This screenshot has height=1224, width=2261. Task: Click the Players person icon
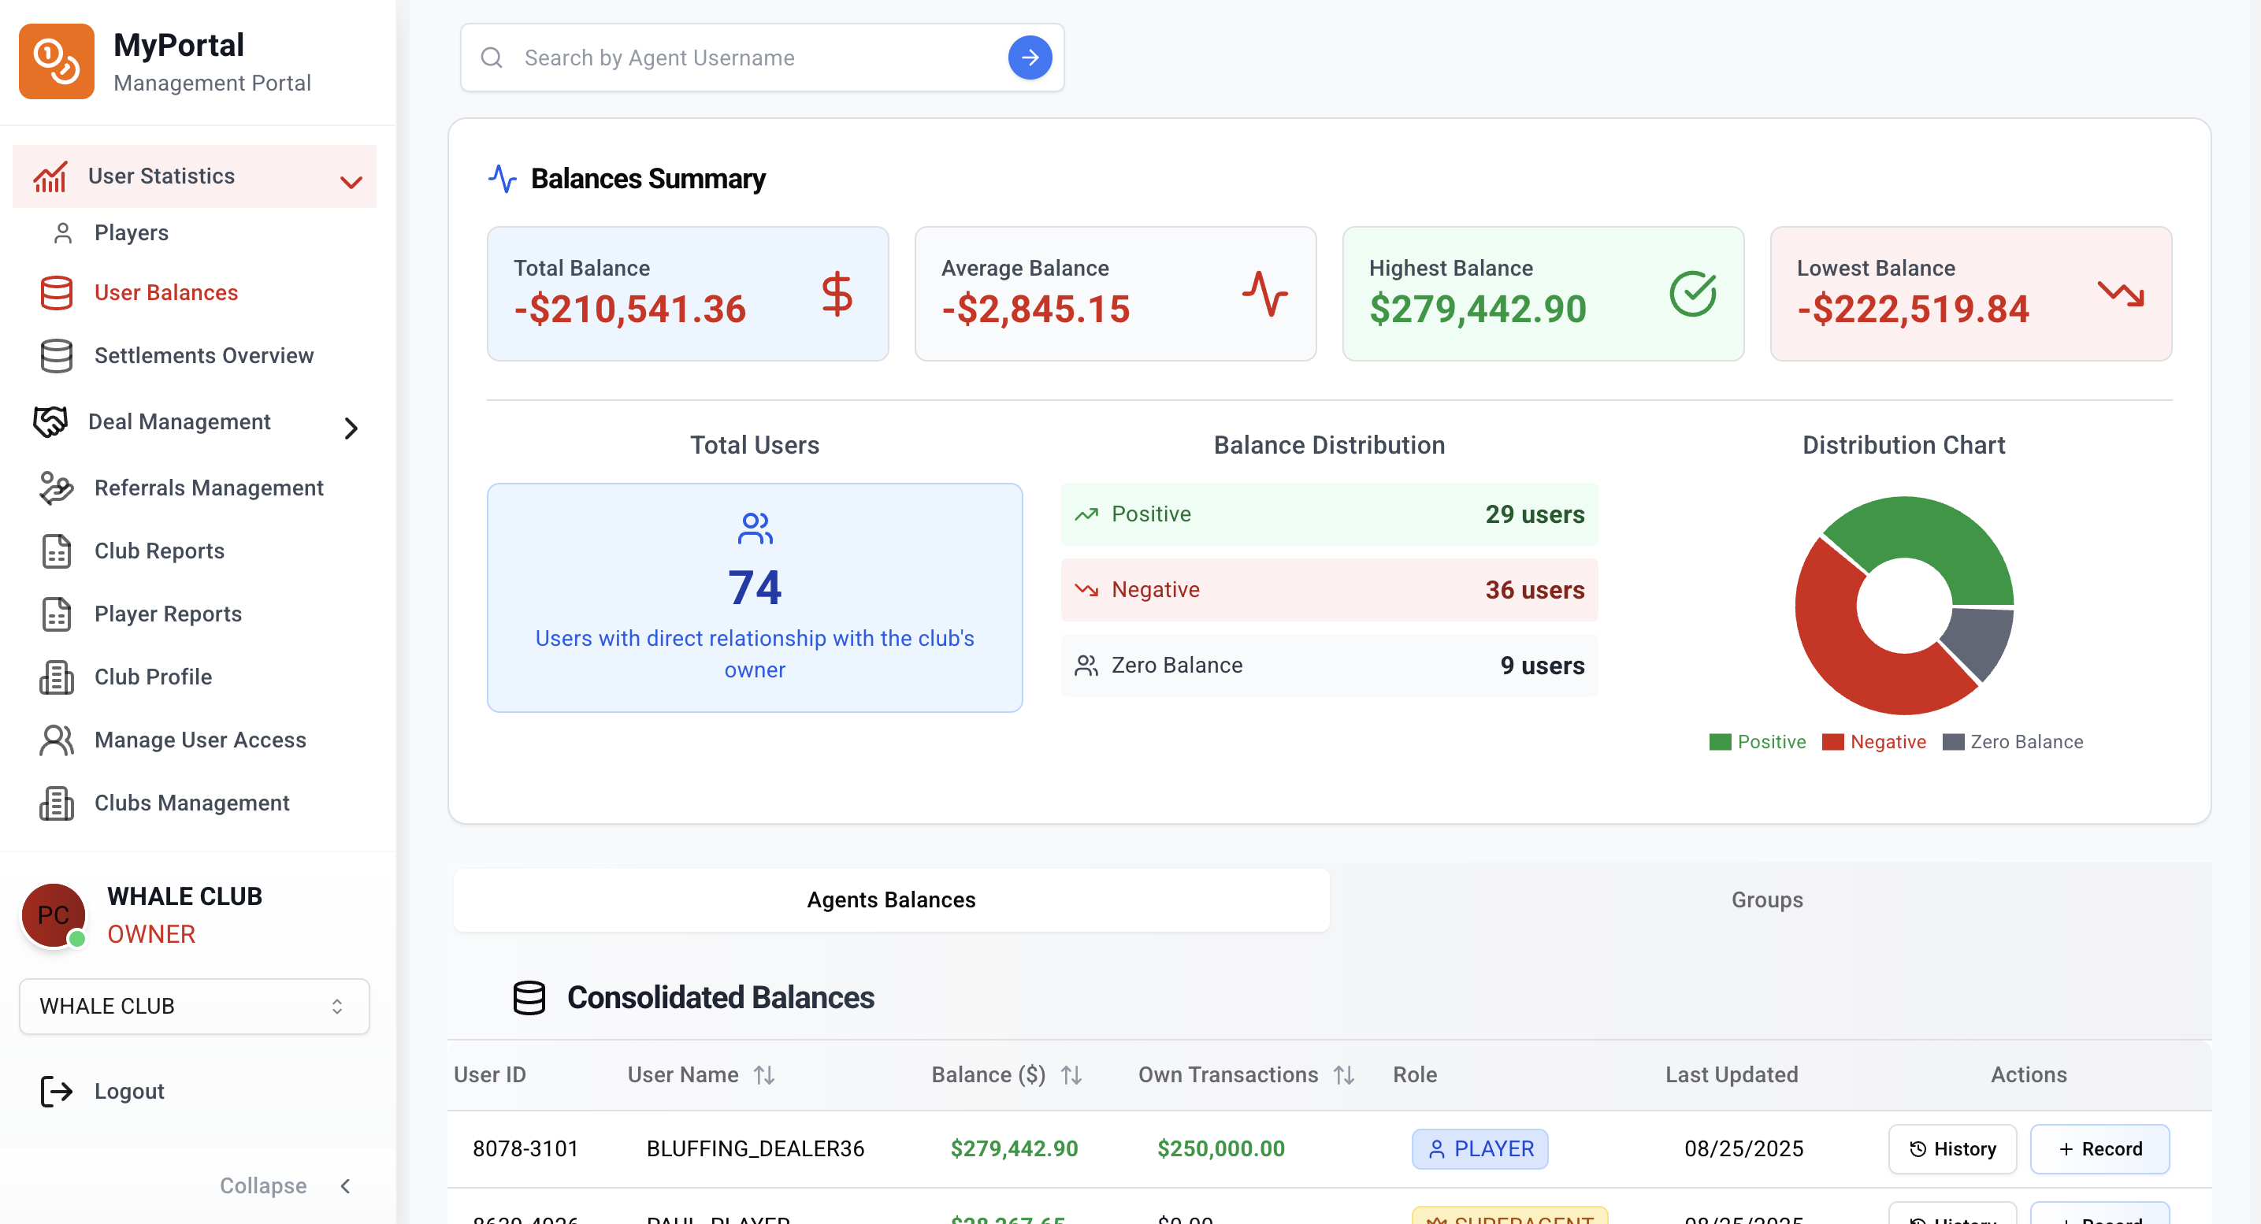tap(62, 232)
